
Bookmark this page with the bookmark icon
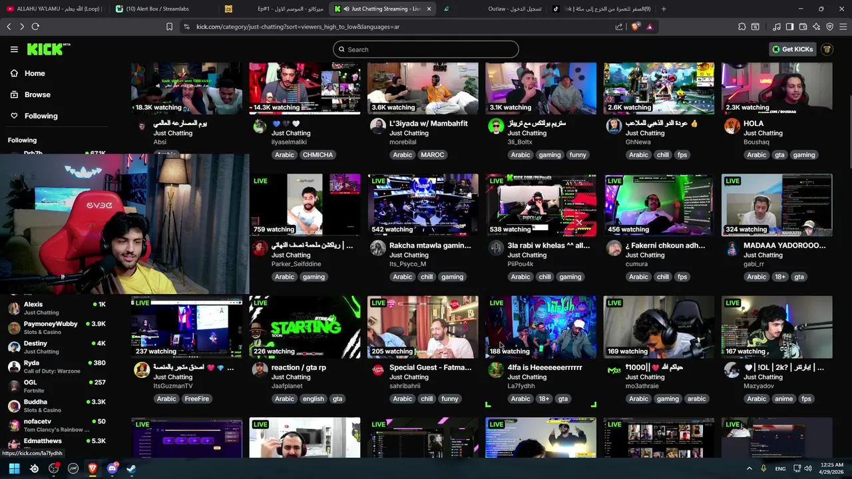169,27
